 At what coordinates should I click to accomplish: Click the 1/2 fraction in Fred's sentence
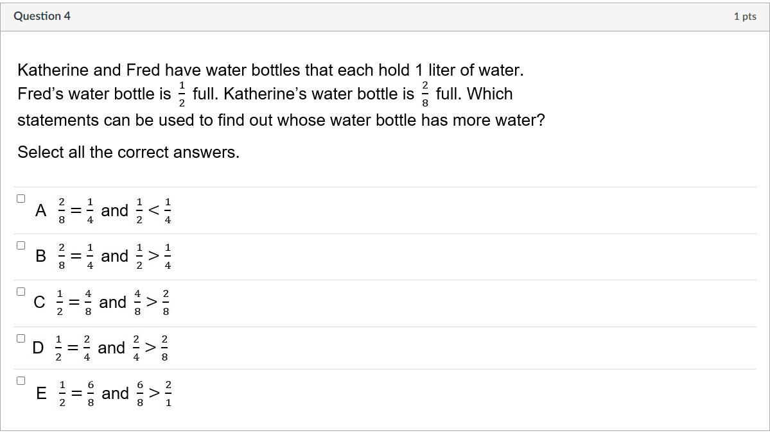click(x=182, y=94)
